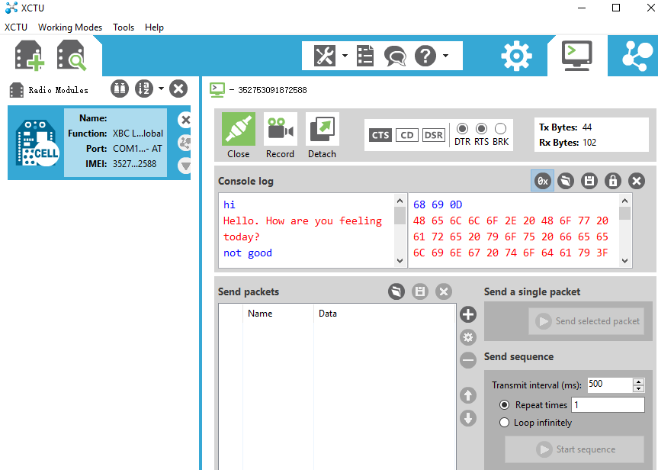Click the DSR line indicator
Image resolution: width=658 pixels, height=470 pixels.
click(434, 135)
